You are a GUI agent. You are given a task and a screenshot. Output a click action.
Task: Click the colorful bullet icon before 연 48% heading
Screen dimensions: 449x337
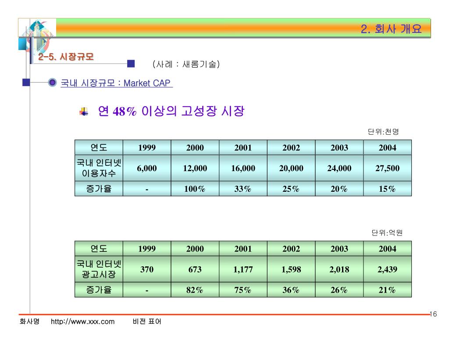[x=84, y=111]
